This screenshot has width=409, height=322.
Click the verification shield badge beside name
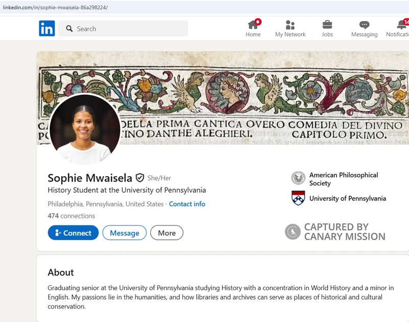point(140,178)
